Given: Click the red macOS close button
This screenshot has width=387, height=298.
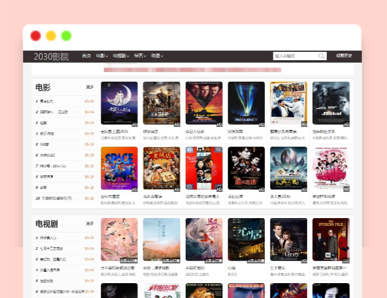Looking at the screenshot, I should pyautogui.click(x=36, y=36).
